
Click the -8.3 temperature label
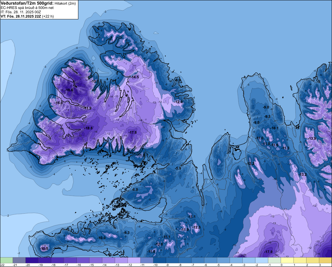click(126, 233)
